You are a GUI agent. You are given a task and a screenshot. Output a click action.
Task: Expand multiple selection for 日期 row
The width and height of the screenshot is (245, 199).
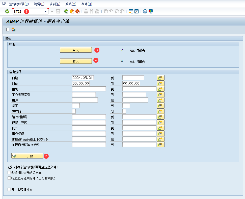coord(160,78)
